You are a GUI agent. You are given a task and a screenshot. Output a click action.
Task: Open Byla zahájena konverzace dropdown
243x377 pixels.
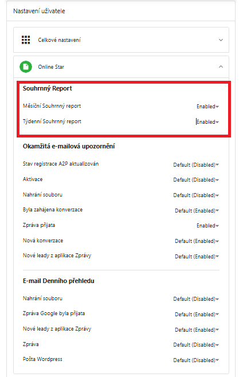pyautogui.click(x=197, y=211)
